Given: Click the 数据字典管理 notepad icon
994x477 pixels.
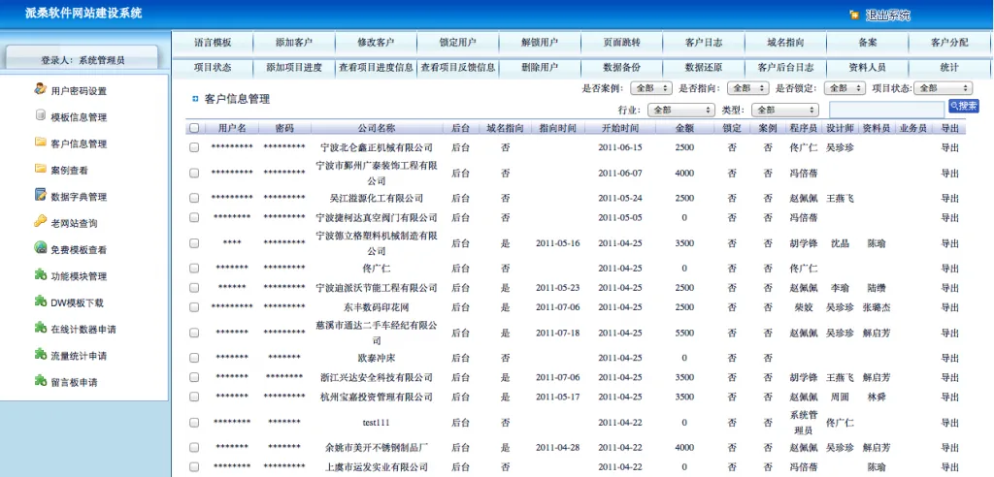Looking at the screenshot, I should [41, 195].
